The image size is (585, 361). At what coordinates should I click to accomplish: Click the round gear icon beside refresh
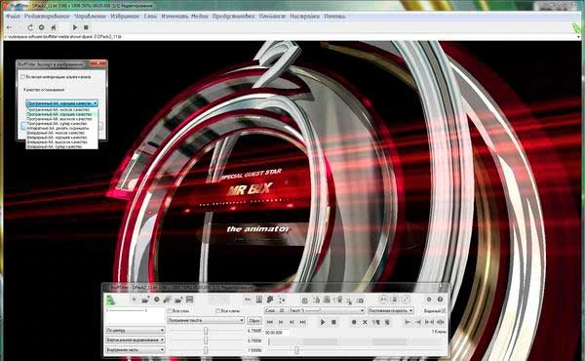point(41,27)
